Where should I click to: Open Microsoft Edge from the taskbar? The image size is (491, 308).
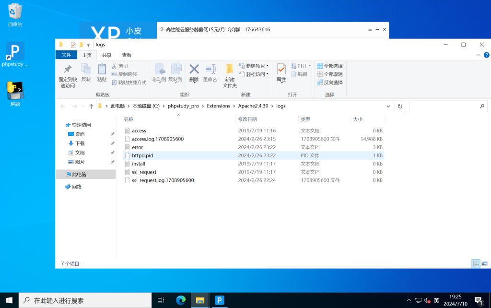(x=181, y=300)
